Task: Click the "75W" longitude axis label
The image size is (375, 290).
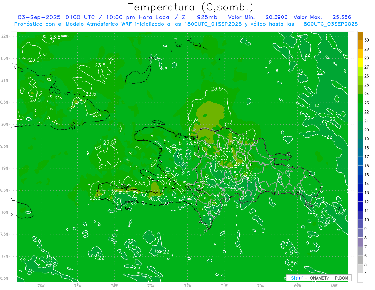Action: (x=77, y=286)
